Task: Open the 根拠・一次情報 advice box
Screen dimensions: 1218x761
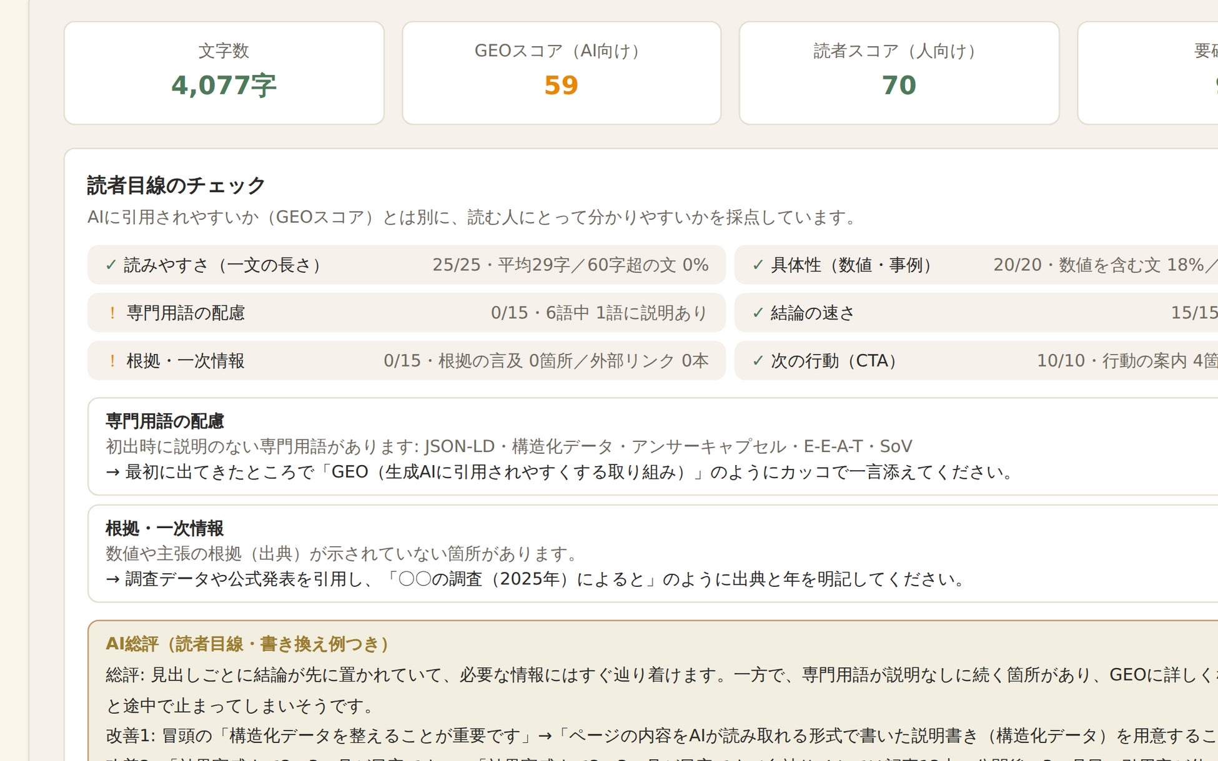Action: tap(653, 554)
